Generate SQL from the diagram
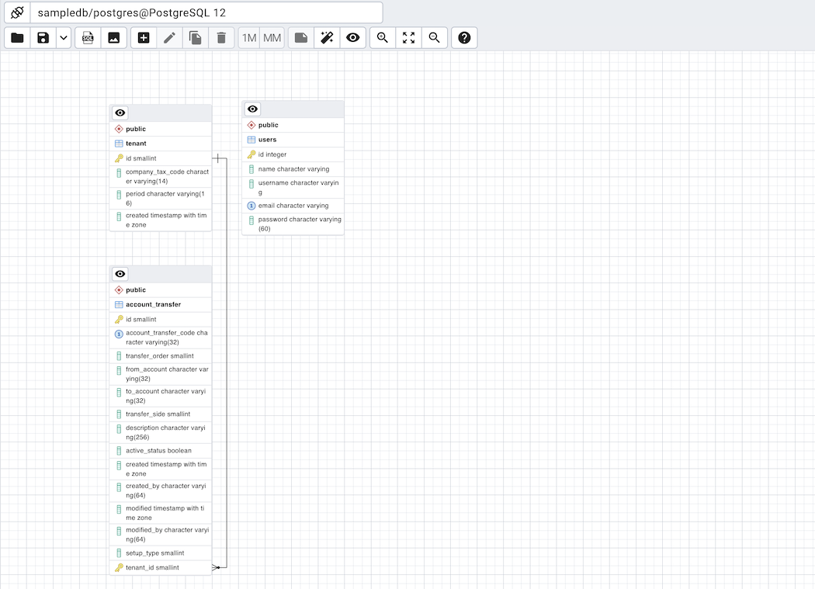This screenshot has width=815, height=589. pos(88,38)
